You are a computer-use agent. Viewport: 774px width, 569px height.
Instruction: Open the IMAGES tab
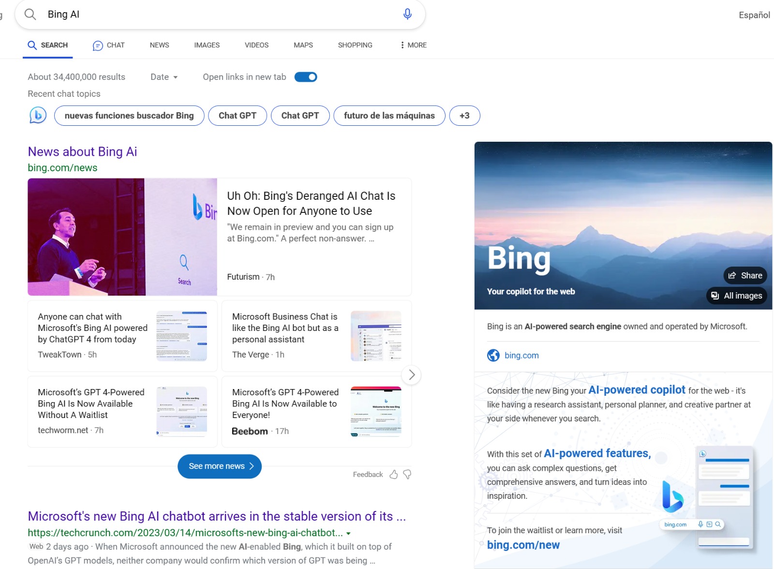(207, 45)
